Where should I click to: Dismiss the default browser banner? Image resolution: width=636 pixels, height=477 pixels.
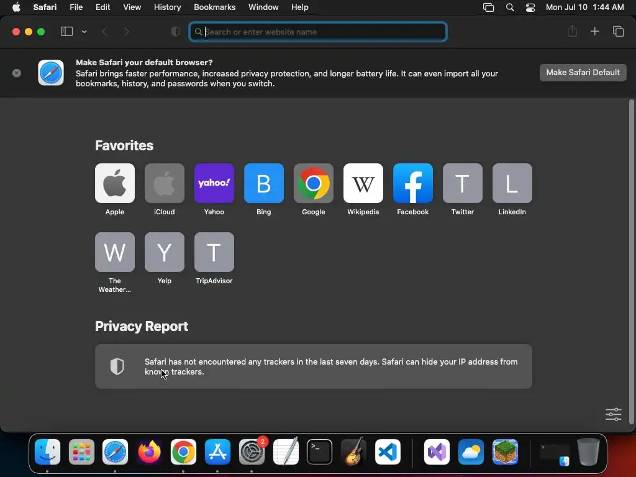[x=17, y=73]
